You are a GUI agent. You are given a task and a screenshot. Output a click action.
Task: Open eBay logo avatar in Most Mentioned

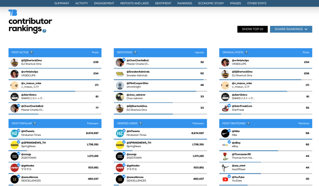(225, 145)
